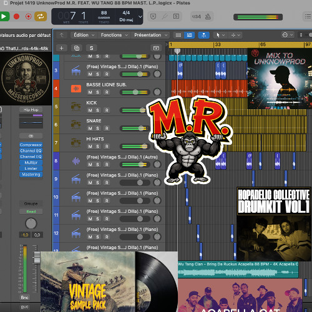The width and height of the screenshot is (312, 312).
Task: Open the Compressor plug-in slot
Action: click(x=31, y=145)
